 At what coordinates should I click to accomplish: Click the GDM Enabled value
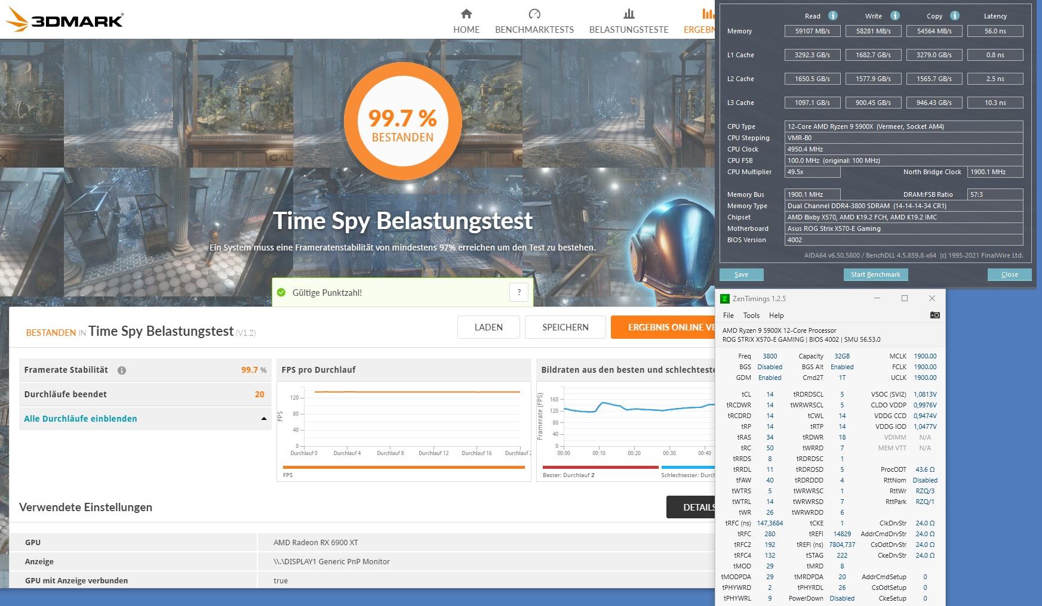pos(770,378)
